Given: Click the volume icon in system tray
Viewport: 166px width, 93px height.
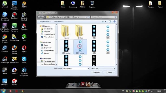Looking at the screenshot, I should click(152, 91).
